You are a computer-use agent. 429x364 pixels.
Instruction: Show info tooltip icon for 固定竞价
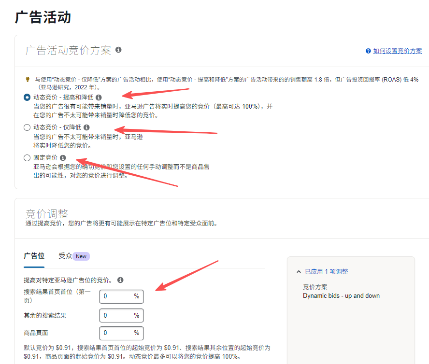click(x=63, y=158)
